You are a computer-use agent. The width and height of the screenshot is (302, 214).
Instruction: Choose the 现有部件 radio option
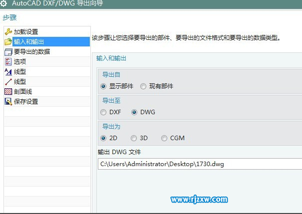click(143, 86)
